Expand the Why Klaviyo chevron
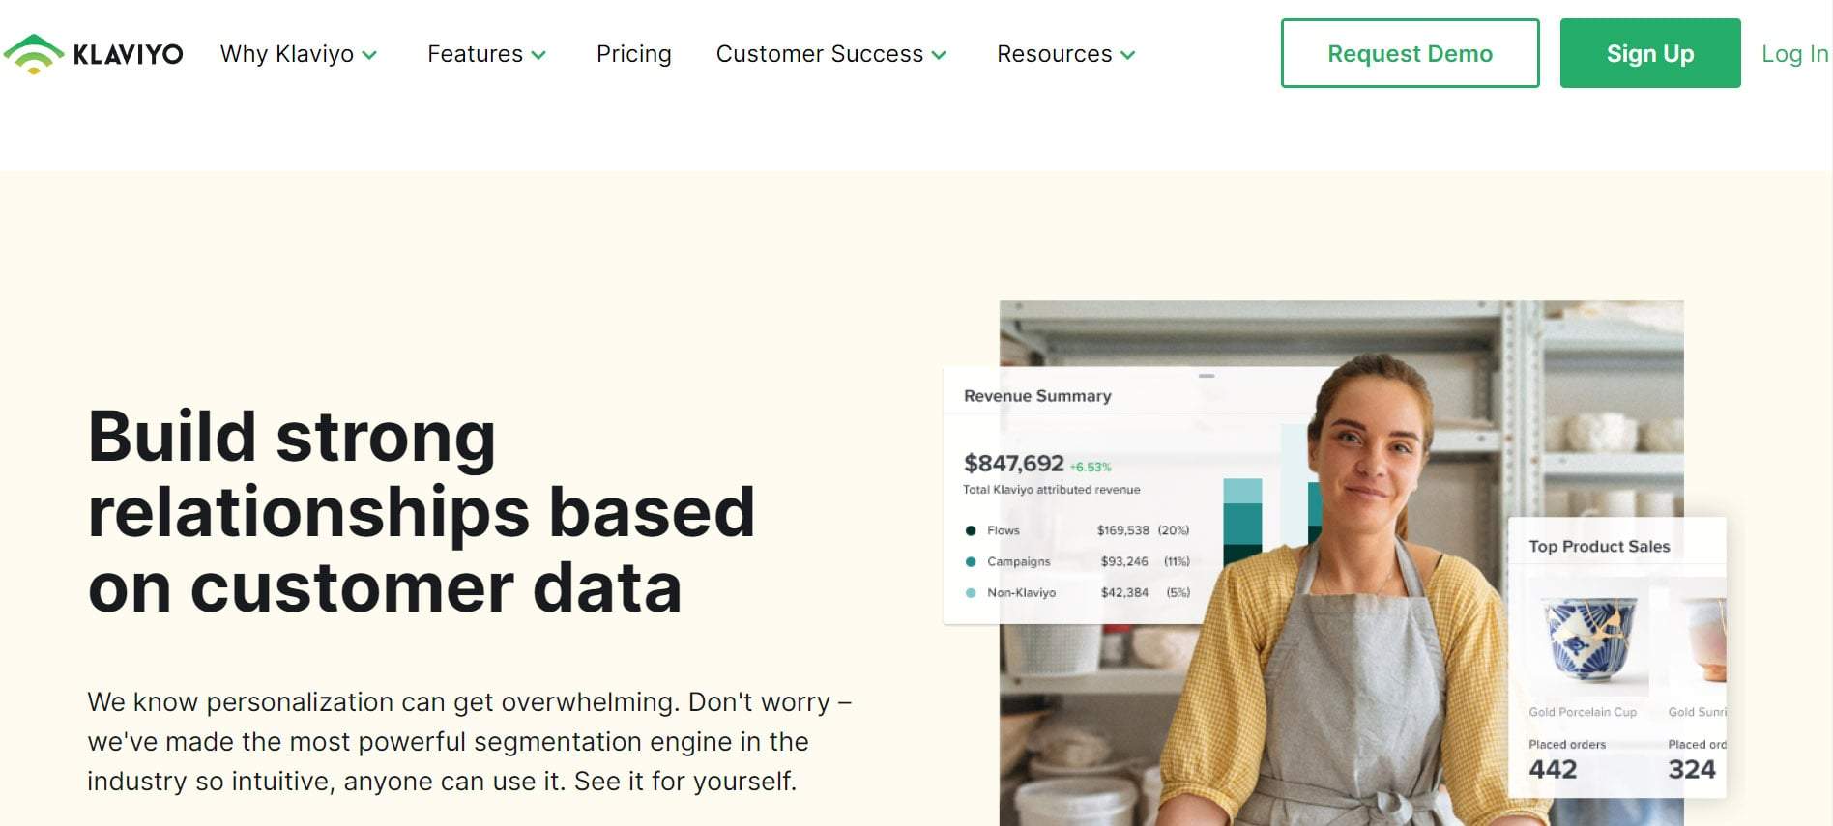This screenshot has height=826, width=1833. pyautogui.click(x=369, y=56)
